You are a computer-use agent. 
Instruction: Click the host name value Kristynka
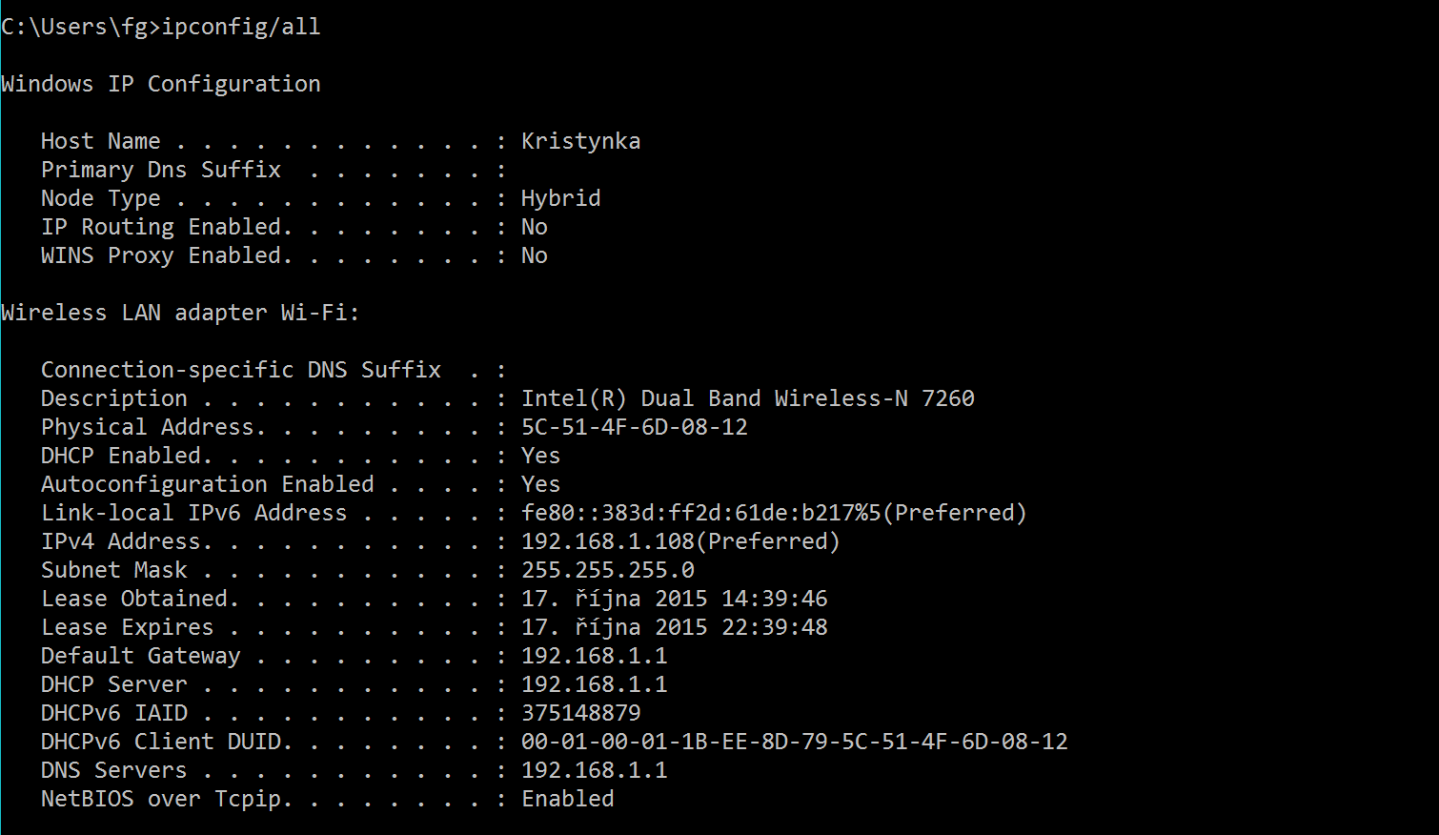(x=580, y=141)
